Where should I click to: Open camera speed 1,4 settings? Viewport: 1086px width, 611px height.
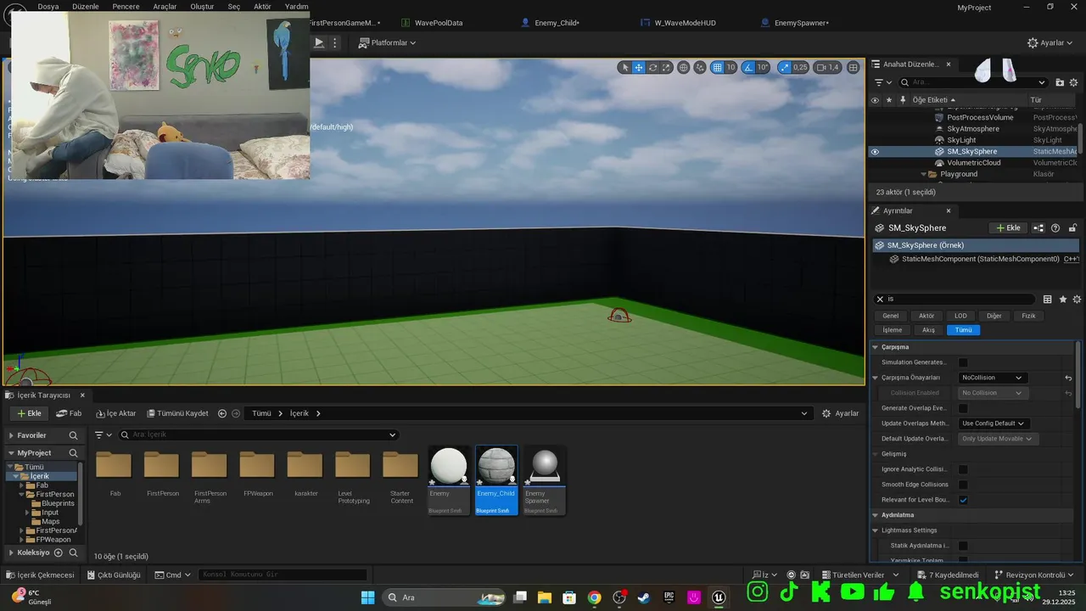click(828, 67)
